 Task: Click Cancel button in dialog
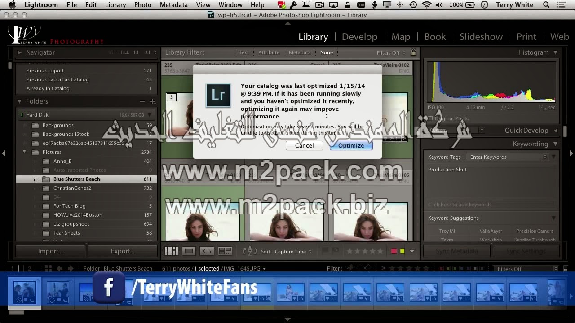(304, 145)
